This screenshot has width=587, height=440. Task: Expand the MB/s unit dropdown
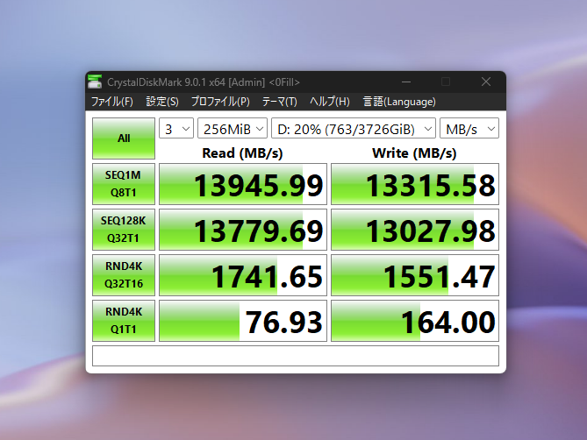click(469, 129)
